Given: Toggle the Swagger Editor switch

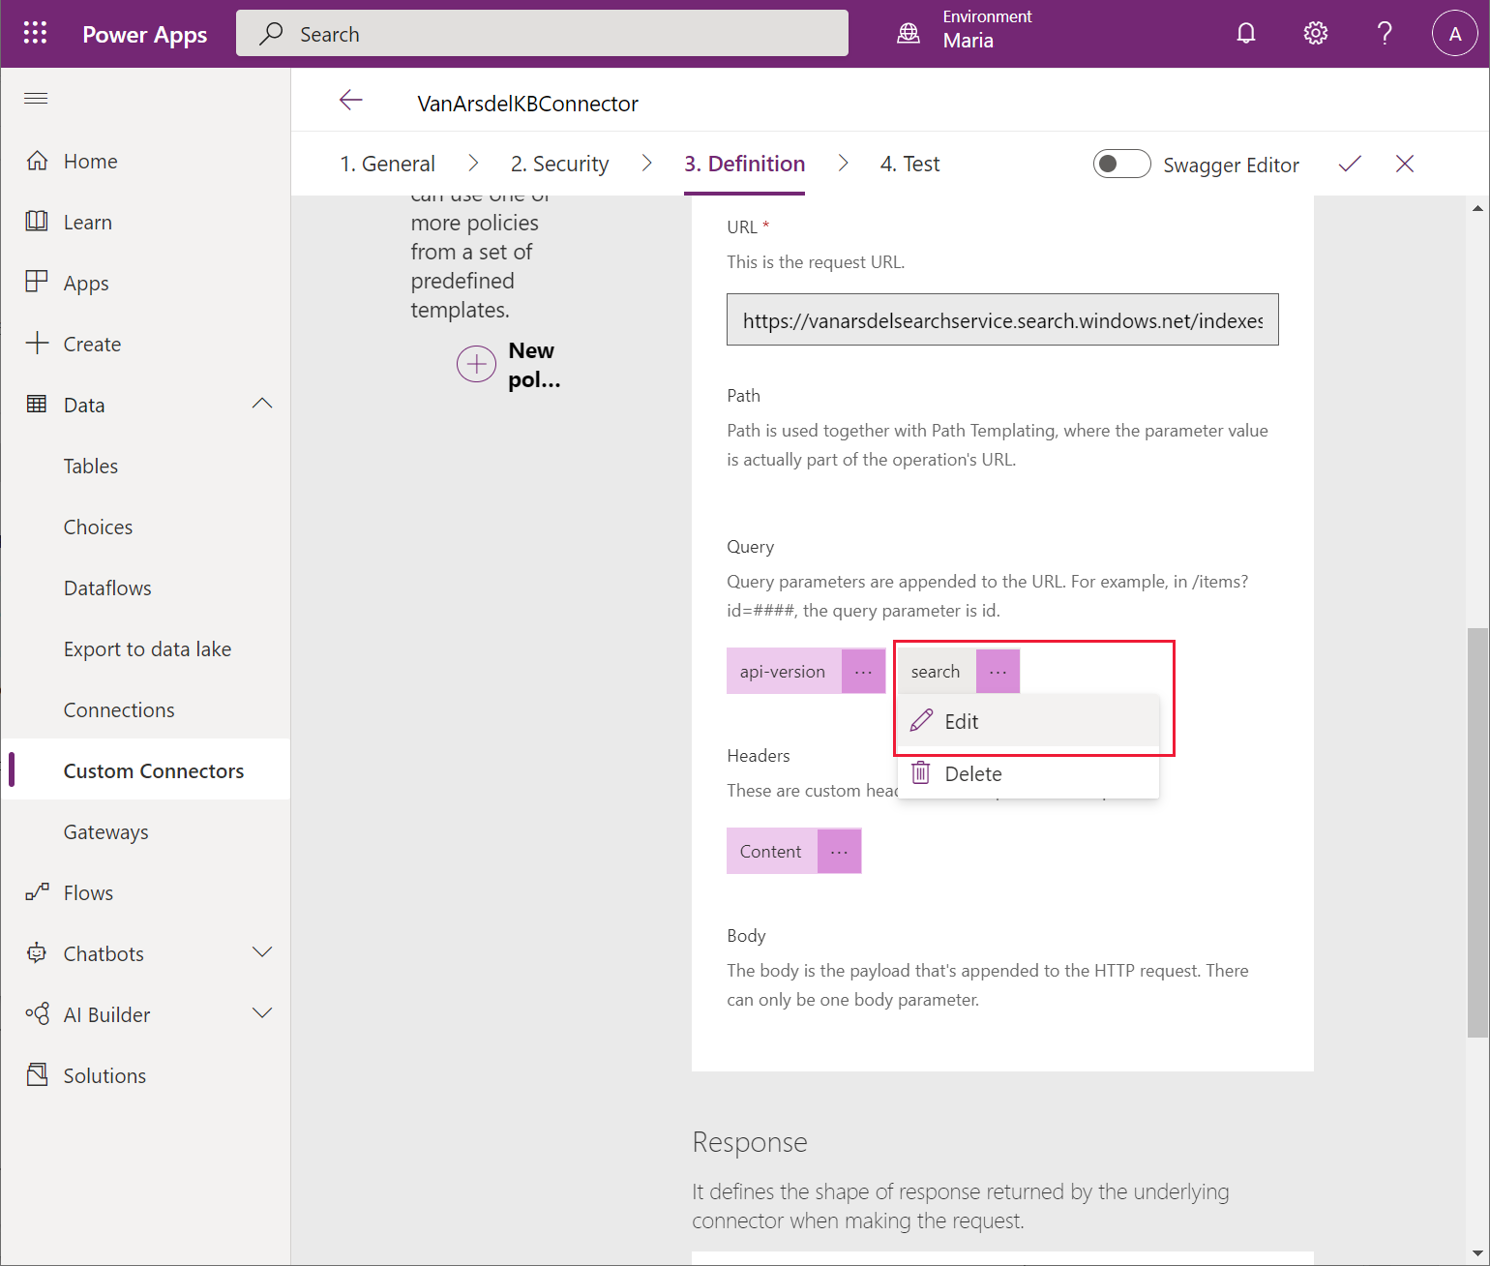Looking at the screenshot, I should [1121, 164].
